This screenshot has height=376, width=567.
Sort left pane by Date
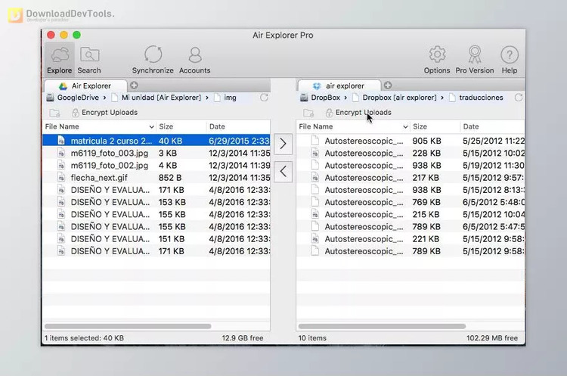[238, 126]
